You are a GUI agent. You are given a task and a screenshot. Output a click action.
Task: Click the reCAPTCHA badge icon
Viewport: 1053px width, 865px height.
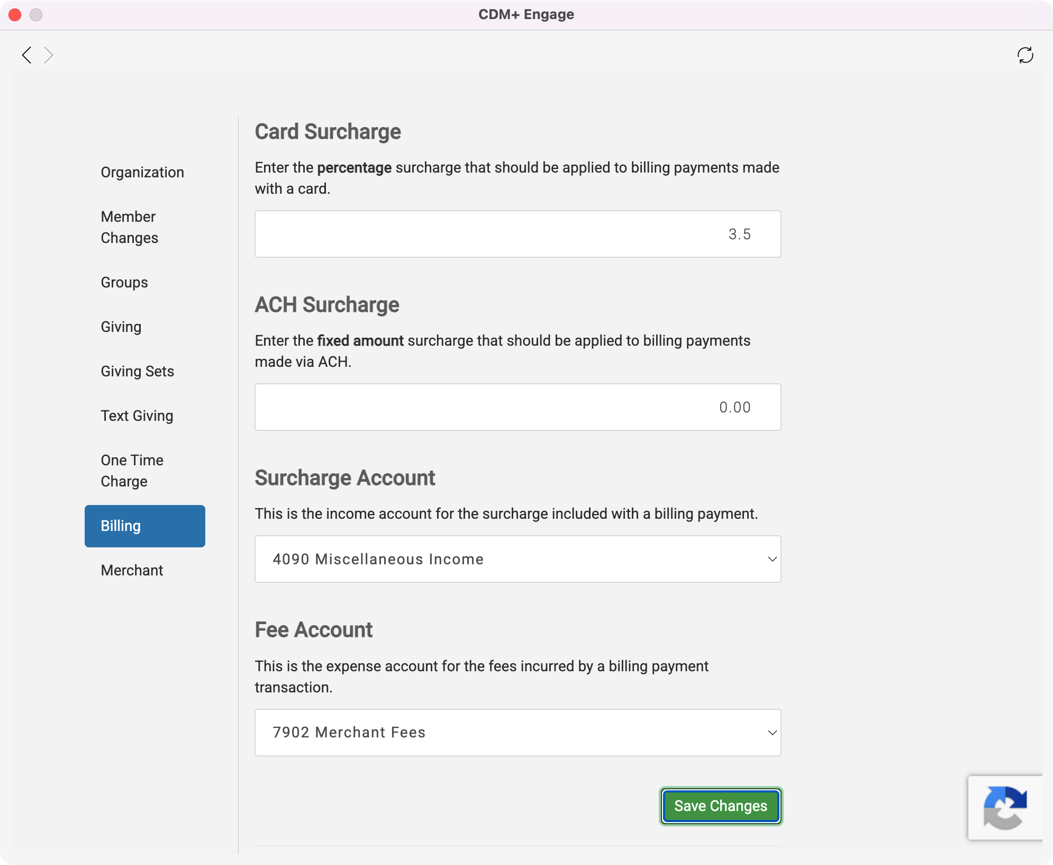point(1005,808)
